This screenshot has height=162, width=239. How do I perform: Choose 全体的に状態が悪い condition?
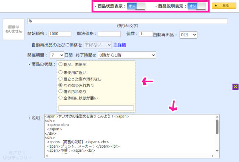click(61, 98)
